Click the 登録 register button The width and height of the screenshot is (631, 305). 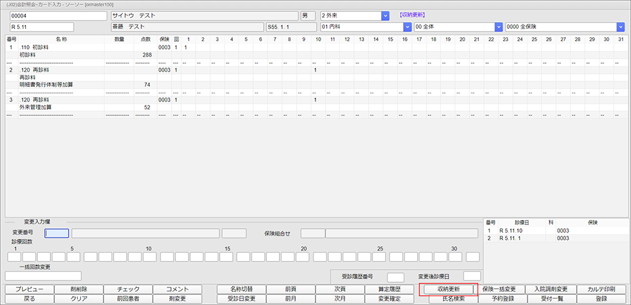tap(601, 299)
